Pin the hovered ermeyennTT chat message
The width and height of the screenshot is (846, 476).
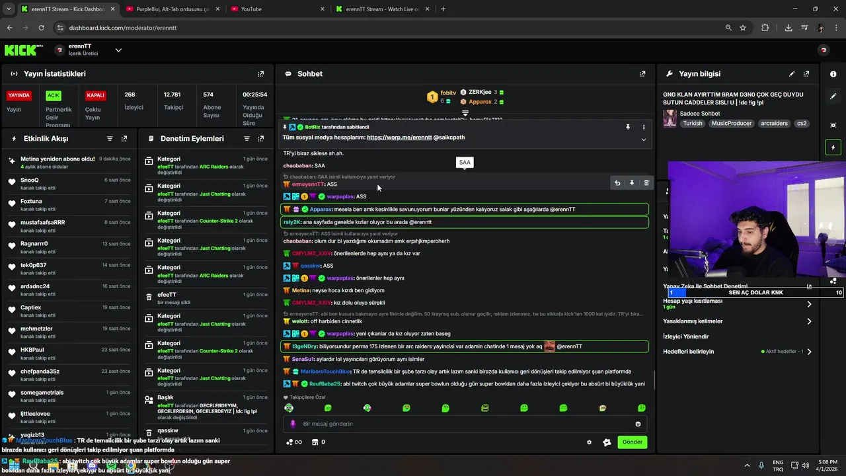click(632, 183)
